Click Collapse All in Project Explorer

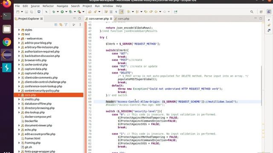[x=56, y=25]
